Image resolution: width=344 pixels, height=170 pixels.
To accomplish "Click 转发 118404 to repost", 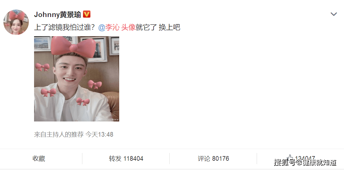I will [x=126, y=158].
